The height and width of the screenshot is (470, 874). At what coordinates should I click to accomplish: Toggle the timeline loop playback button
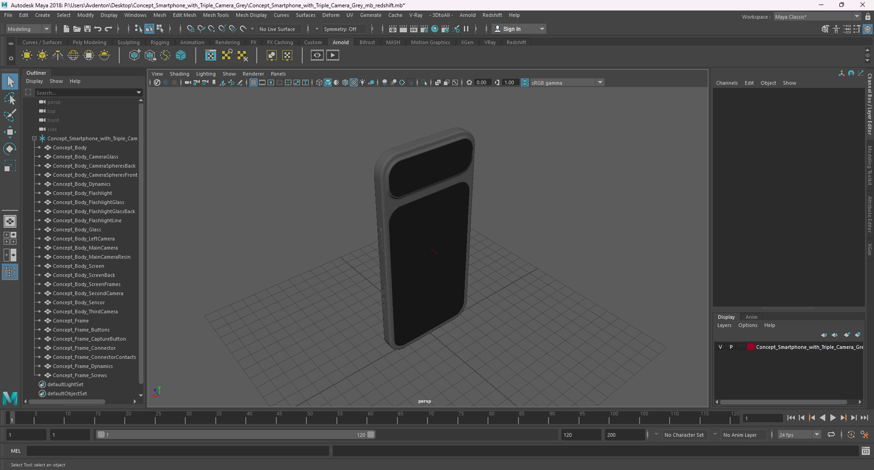tap(831, 434)
